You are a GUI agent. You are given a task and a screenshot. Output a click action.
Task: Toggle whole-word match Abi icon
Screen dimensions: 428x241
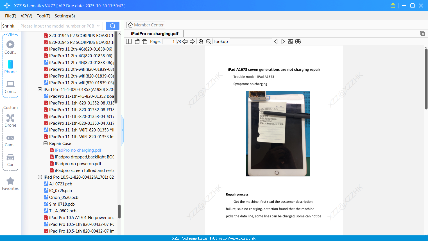pos(291,41)
